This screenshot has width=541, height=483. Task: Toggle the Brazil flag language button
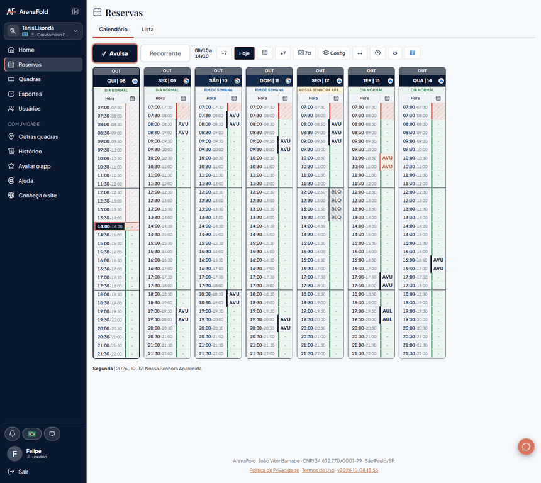[x=32, y=434]
